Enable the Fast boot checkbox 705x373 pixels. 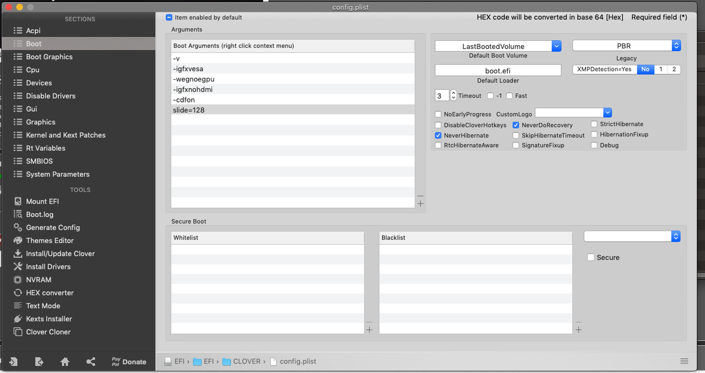(509, 96)
